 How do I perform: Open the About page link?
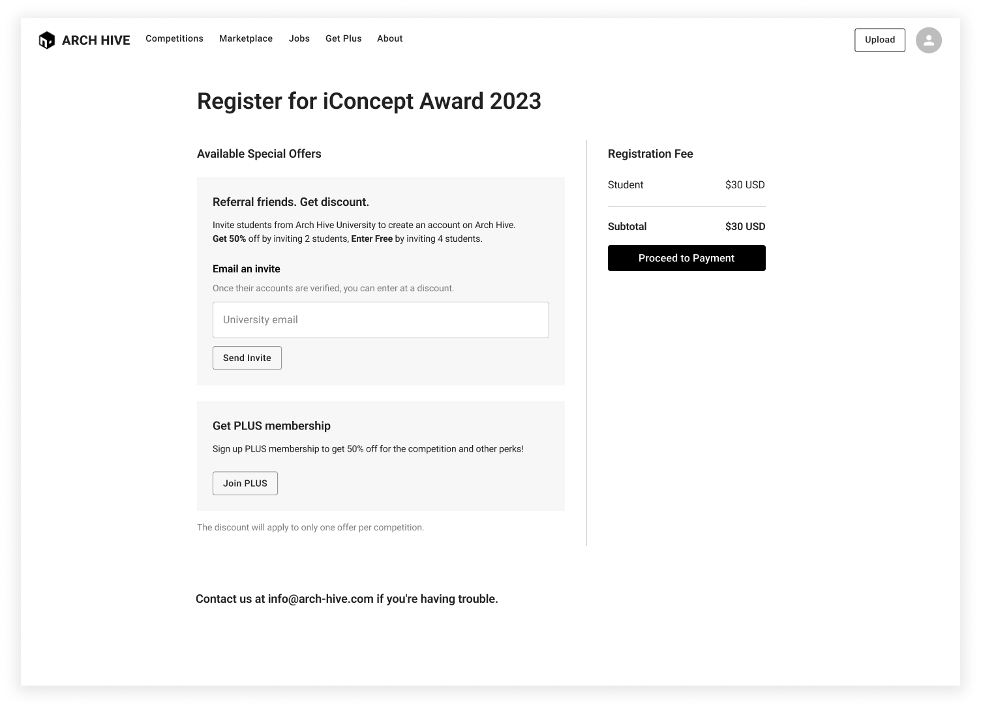[390, 38]
